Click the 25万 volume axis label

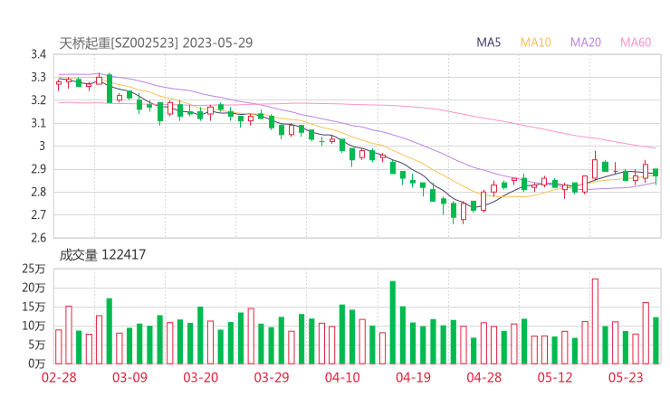point(33,269)
